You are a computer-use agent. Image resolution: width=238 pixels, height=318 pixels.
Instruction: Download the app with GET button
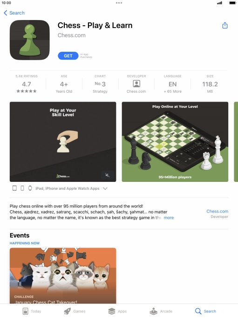coord(68,56)
